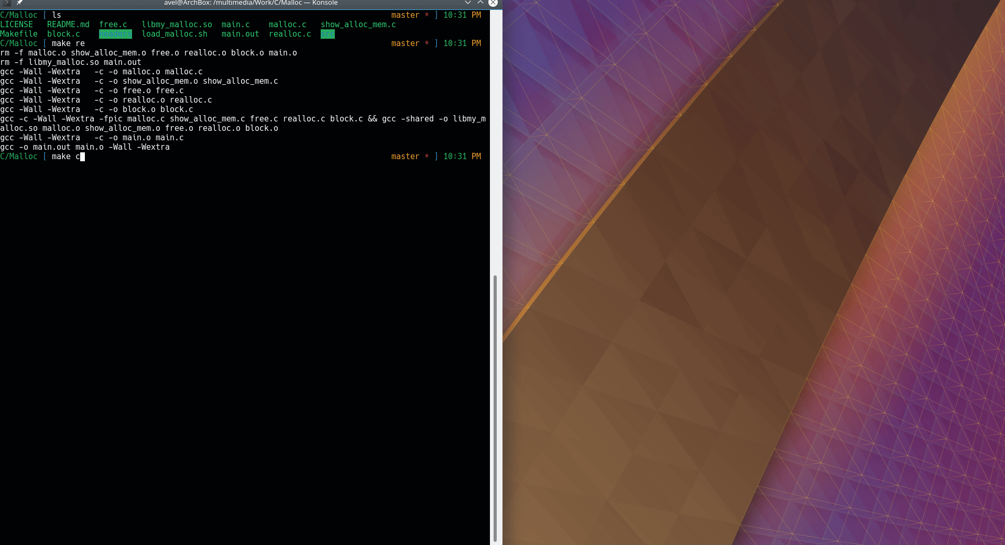Click block.c in the ls listing
The image size is (1005, 545).
click(x=63, y=34)
